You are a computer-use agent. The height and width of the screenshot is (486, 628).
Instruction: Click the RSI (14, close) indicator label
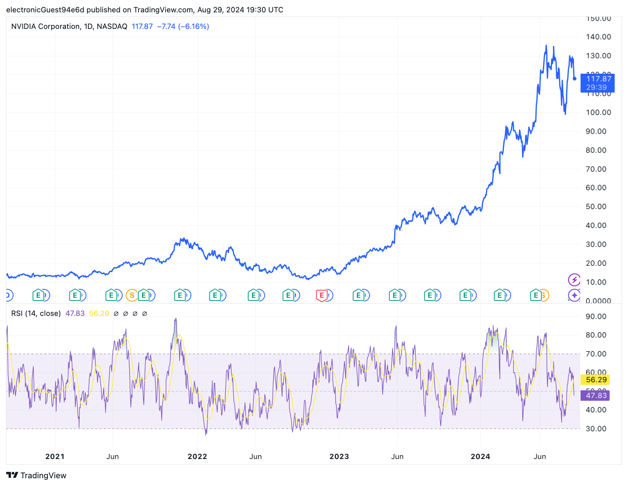point(36,313)
